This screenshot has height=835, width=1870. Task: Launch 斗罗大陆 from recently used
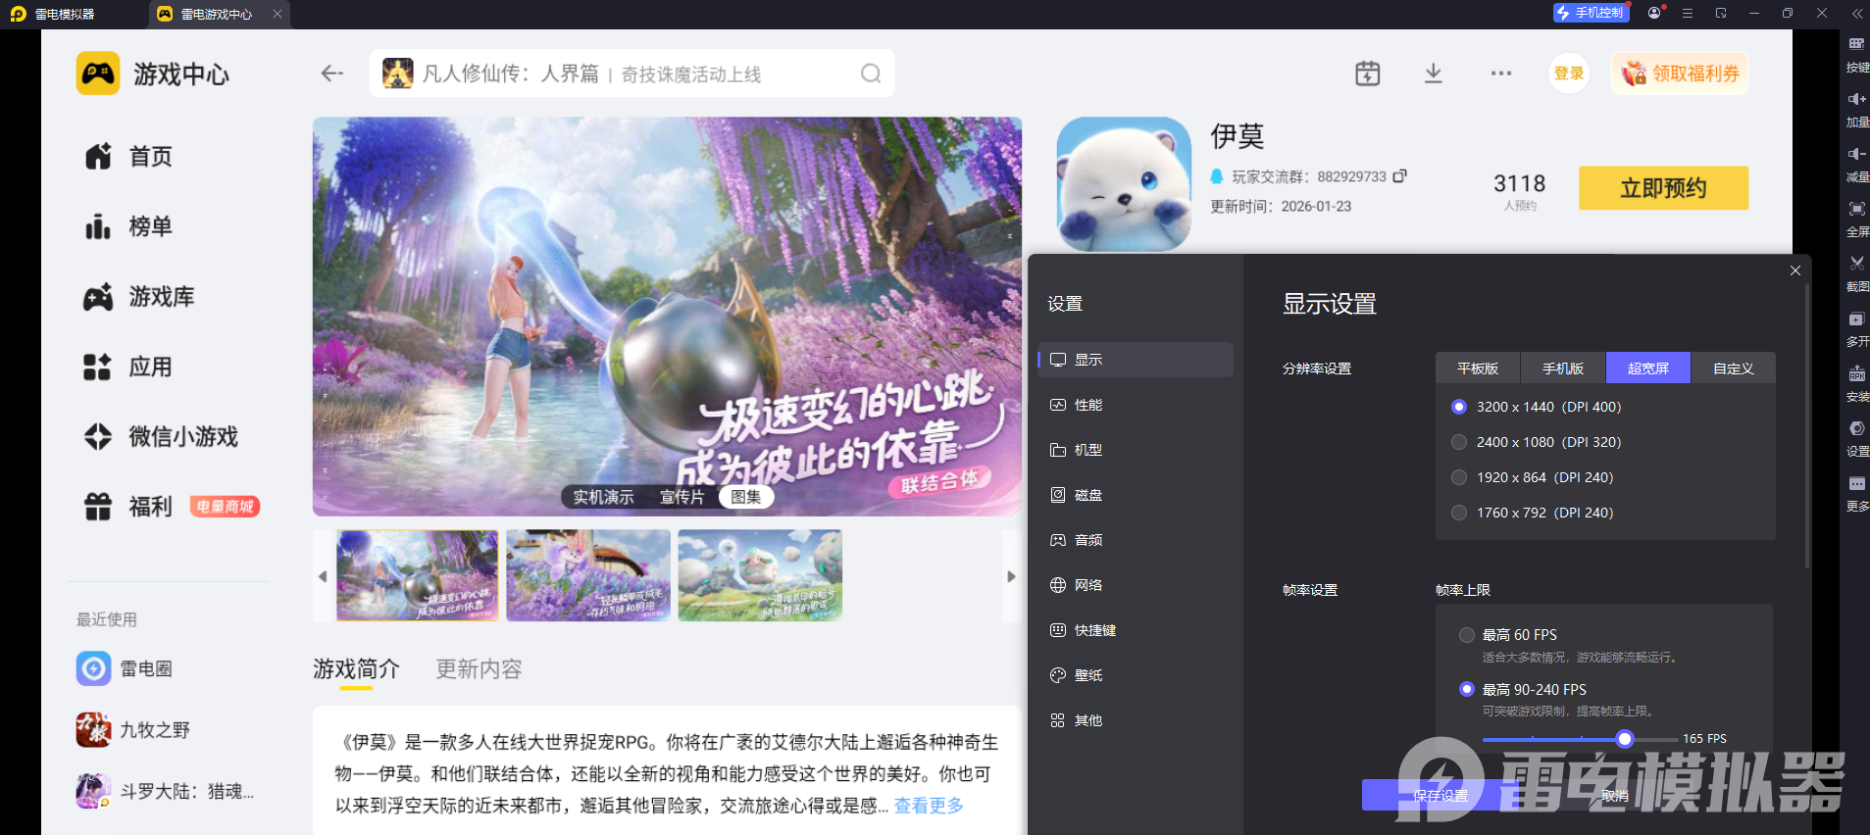click(x=165, y=791)
